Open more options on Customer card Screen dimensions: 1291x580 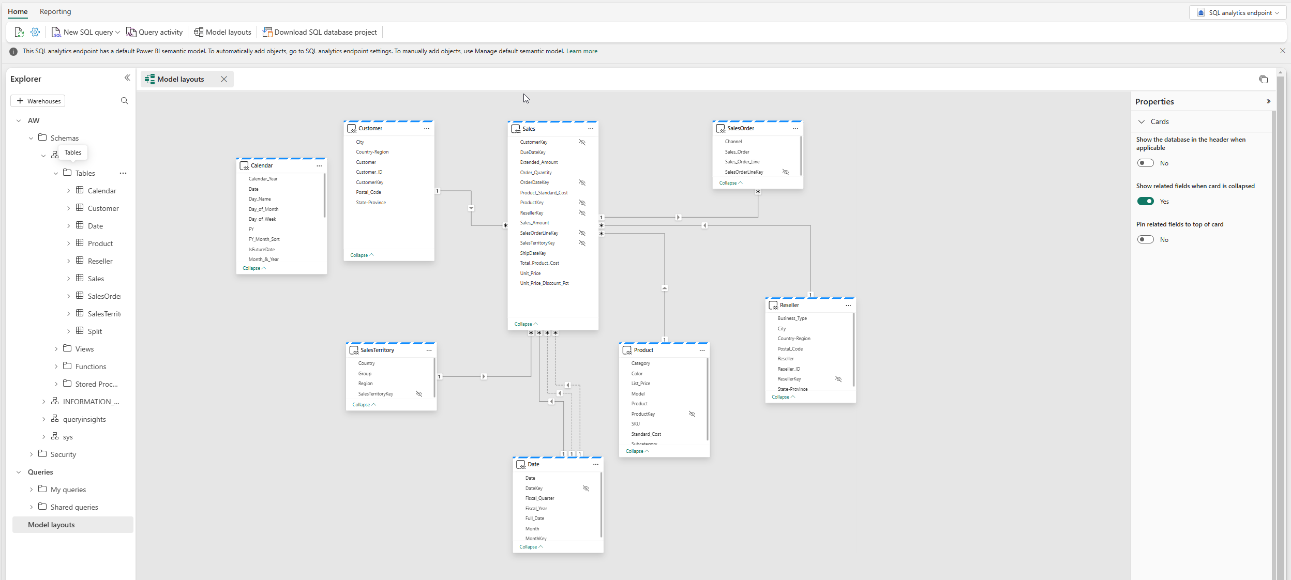[427, 129]
